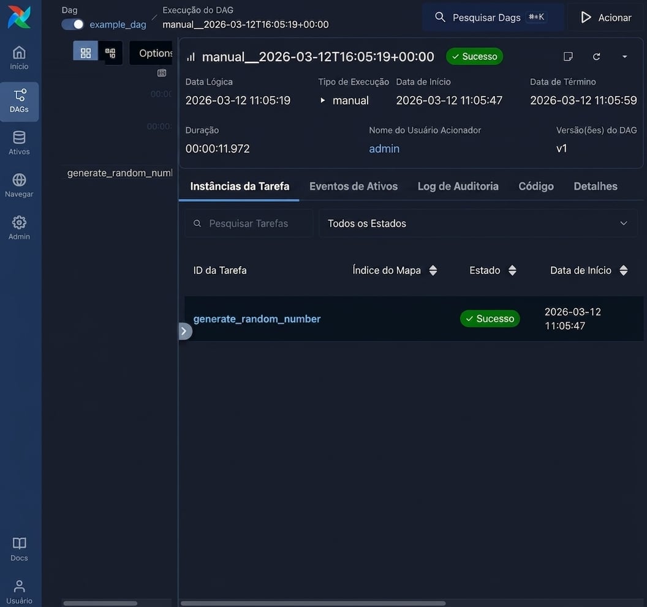Click the main panel horizontal scrollbar

[x=313, y=603]
